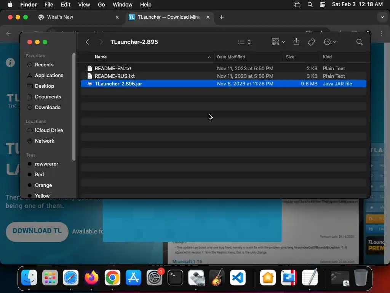The height and width of the screenshot is (293, 390).
Task: Open Firefox from the Dock
Action: click(x=91, y=278)
